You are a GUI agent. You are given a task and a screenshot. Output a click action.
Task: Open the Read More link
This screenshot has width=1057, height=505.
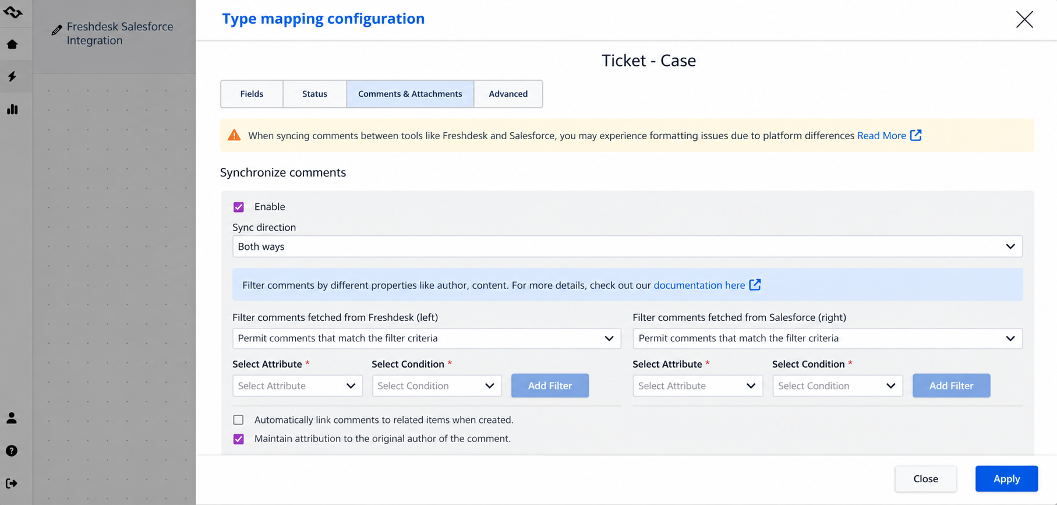(x=881, y=136)
